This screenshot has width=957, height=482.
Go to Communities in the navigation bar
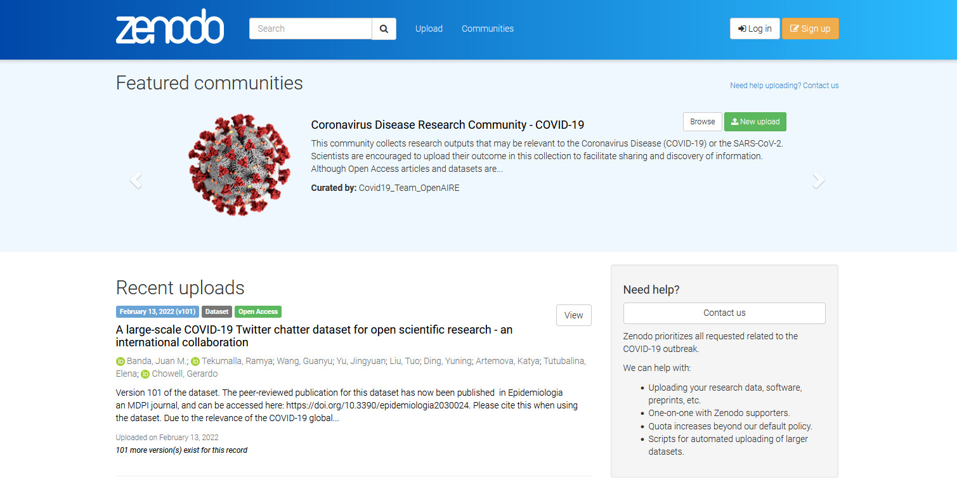pyautogui.click(x=488, y=29)
